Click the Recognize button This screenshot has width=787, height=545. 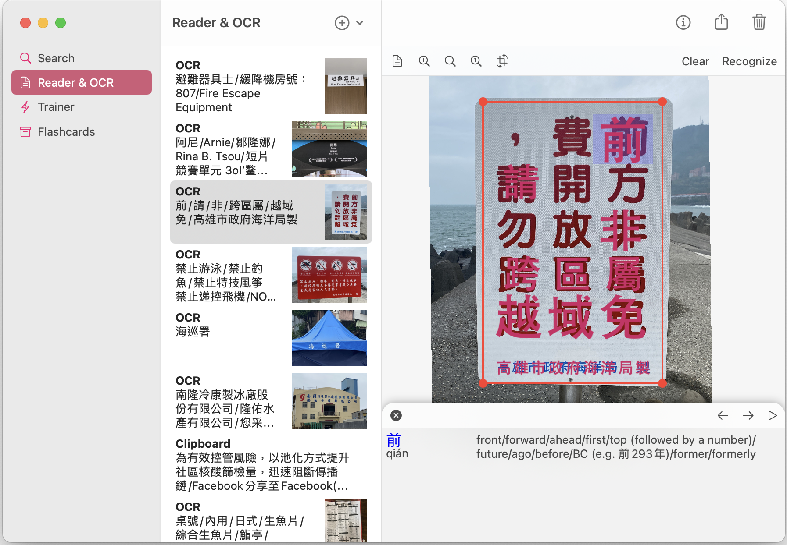749,61
